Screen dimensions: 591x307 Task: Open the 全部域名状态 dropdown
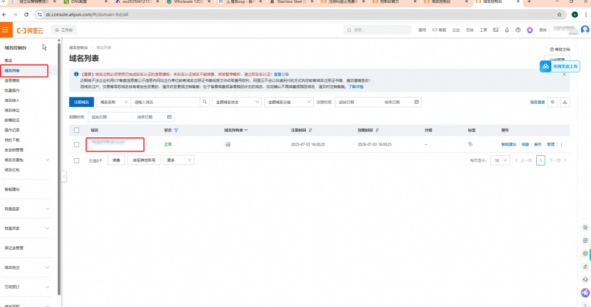pyautogui.click(x=237, y=102)
